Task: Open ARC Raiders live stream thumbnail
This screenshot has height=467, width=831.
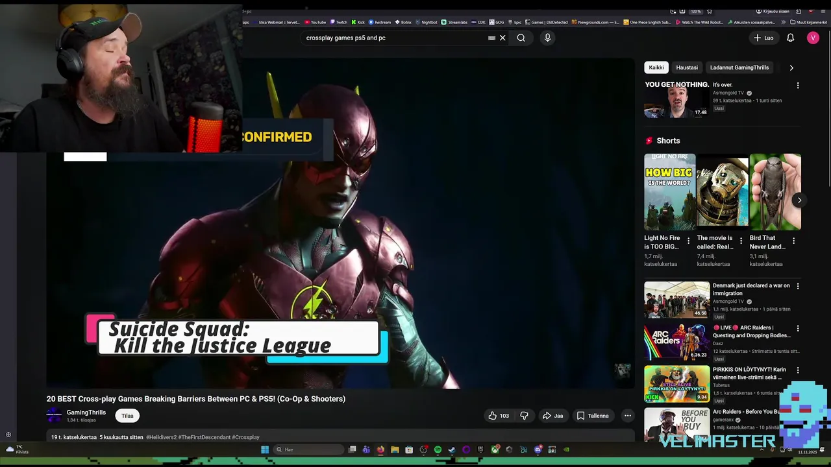Action: [x=676, y=342]
